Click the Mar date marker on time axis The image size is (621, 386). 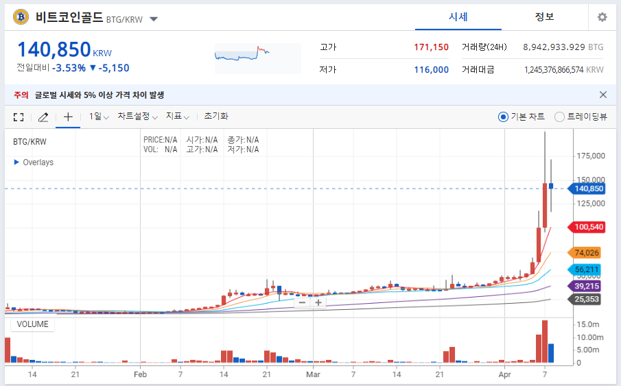pyautogui.click(x=313, y=374)
